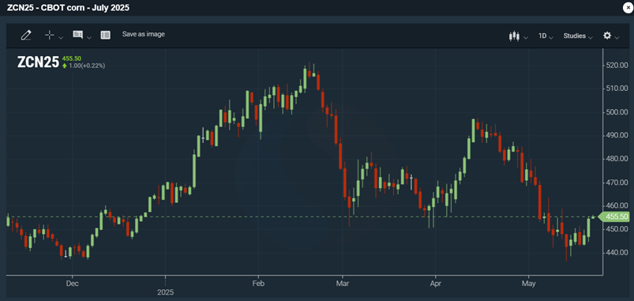Click the Feb label on time axis
Screen dimensions: 634x301
tap(258, 284)
